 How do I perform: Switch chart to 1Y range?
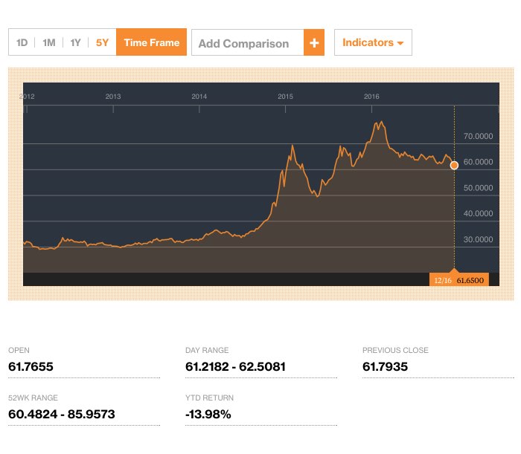[x=75, y=43]
